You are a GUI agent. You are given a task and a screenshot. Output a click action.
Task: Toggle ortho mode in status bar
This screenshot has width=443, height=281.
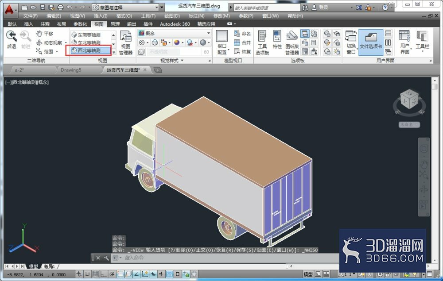103,274
